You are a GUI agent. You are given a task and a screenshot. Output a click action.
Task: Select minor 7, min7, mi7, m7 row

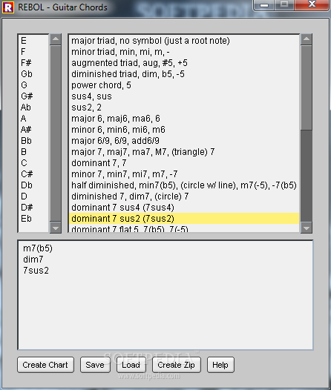[184, 174]
